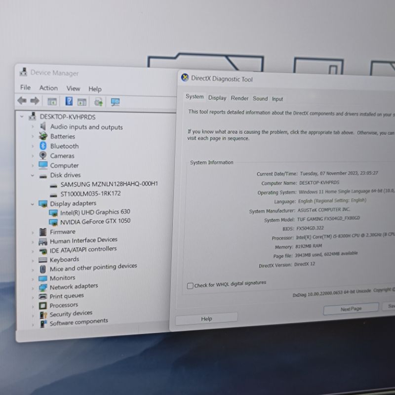
Task: Click the Forward arrow in Device Manager toolbar
Action: 35,101
